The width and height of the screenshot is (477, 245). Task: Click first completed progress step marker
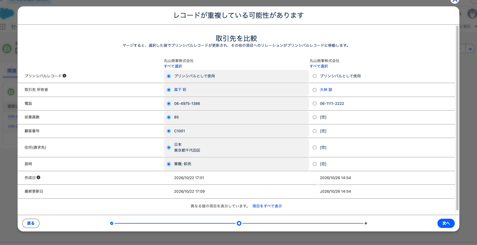[x=112, y=223]
